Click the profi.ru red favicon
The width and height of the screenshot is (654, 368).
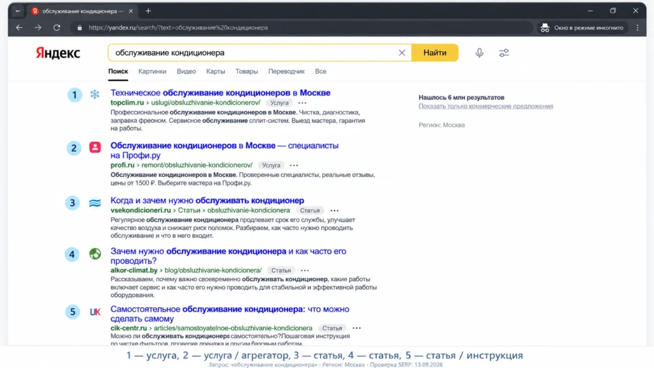point(95,148)
